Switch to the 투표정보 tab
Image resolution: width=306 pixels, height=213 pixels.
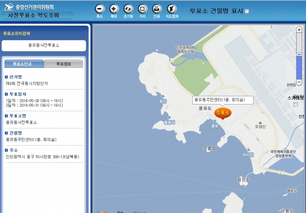[64, 64]
